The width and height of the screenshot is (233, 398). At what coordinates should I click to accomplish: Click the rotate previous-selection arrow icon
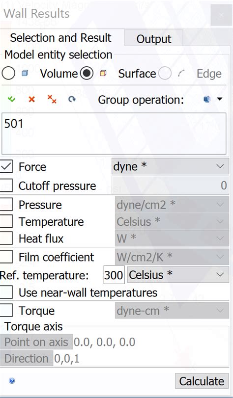tap(72, 100)
